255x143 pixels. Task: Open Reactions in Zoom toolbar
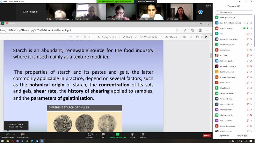tap(143, 136)
